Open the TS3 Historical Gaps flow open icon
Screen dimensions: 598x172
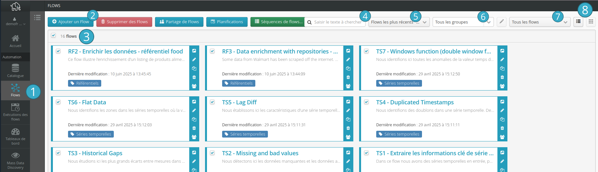point(194,153)
